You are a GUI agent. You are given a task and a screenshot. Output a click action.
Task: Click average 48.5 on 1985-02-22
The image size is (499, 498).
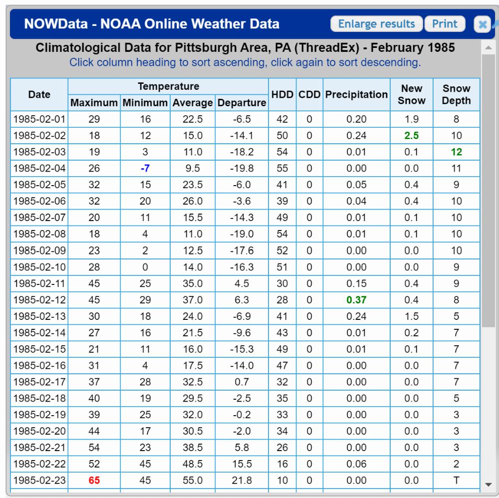(193, 464)
